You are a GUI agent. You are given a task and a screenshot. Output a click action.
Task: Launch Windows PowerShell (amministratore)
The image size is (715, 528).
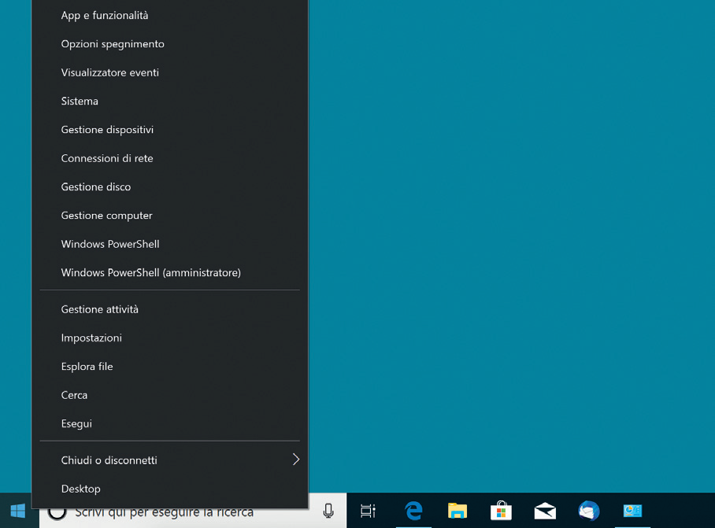click(x=169, y=273)
